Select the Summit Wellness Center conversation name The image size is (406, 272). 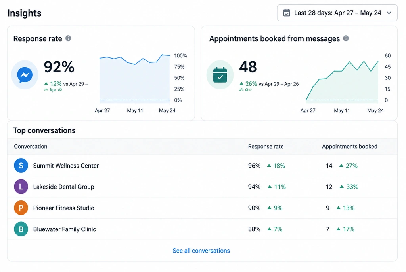tap(66, 166)
